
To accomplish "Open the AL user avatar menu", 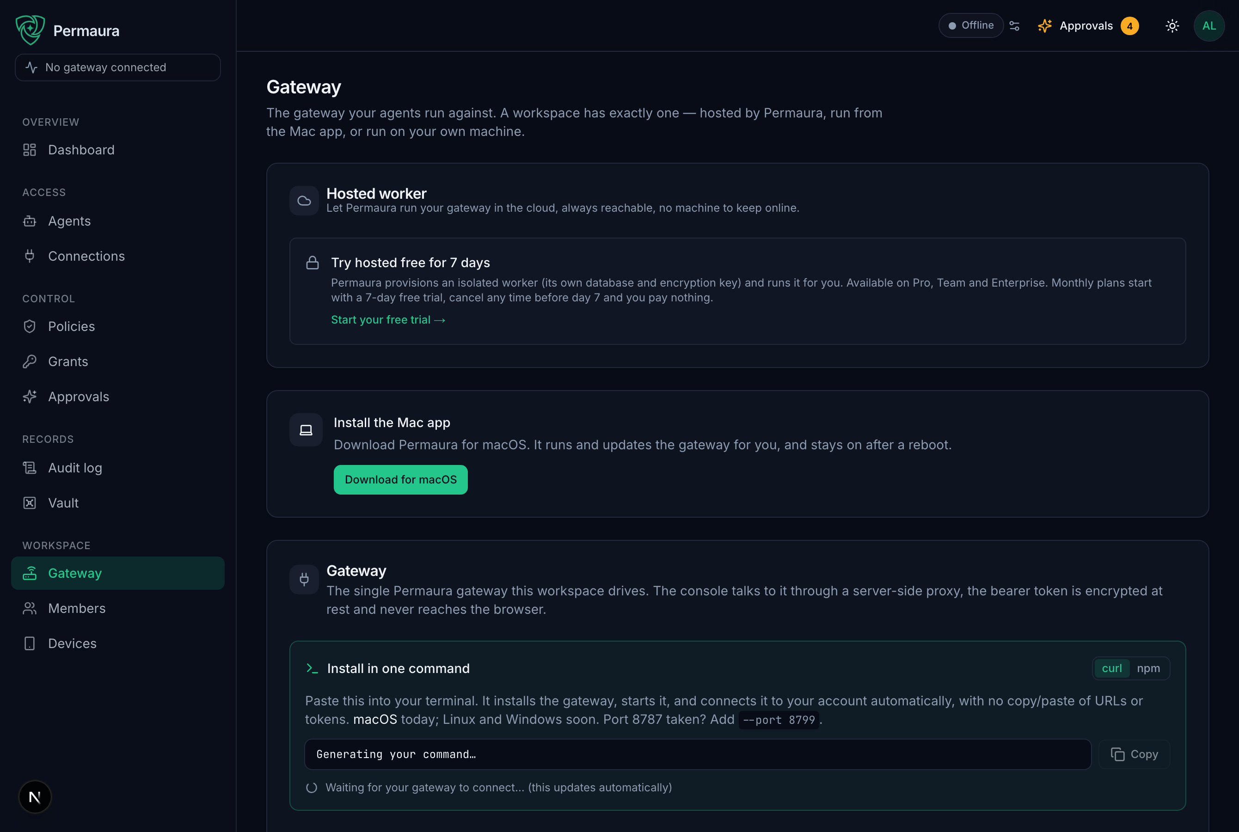I will click(1209, 25).
